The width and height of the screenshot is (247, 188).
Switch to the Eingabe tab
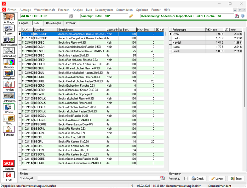24,23
